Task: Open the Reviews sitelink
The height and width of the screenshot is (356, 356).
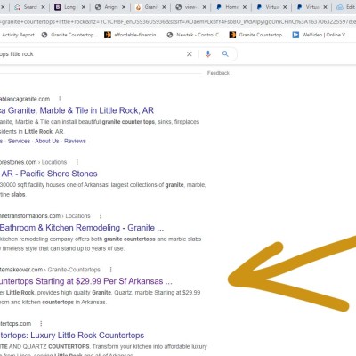Action: [x=75, y=141]
